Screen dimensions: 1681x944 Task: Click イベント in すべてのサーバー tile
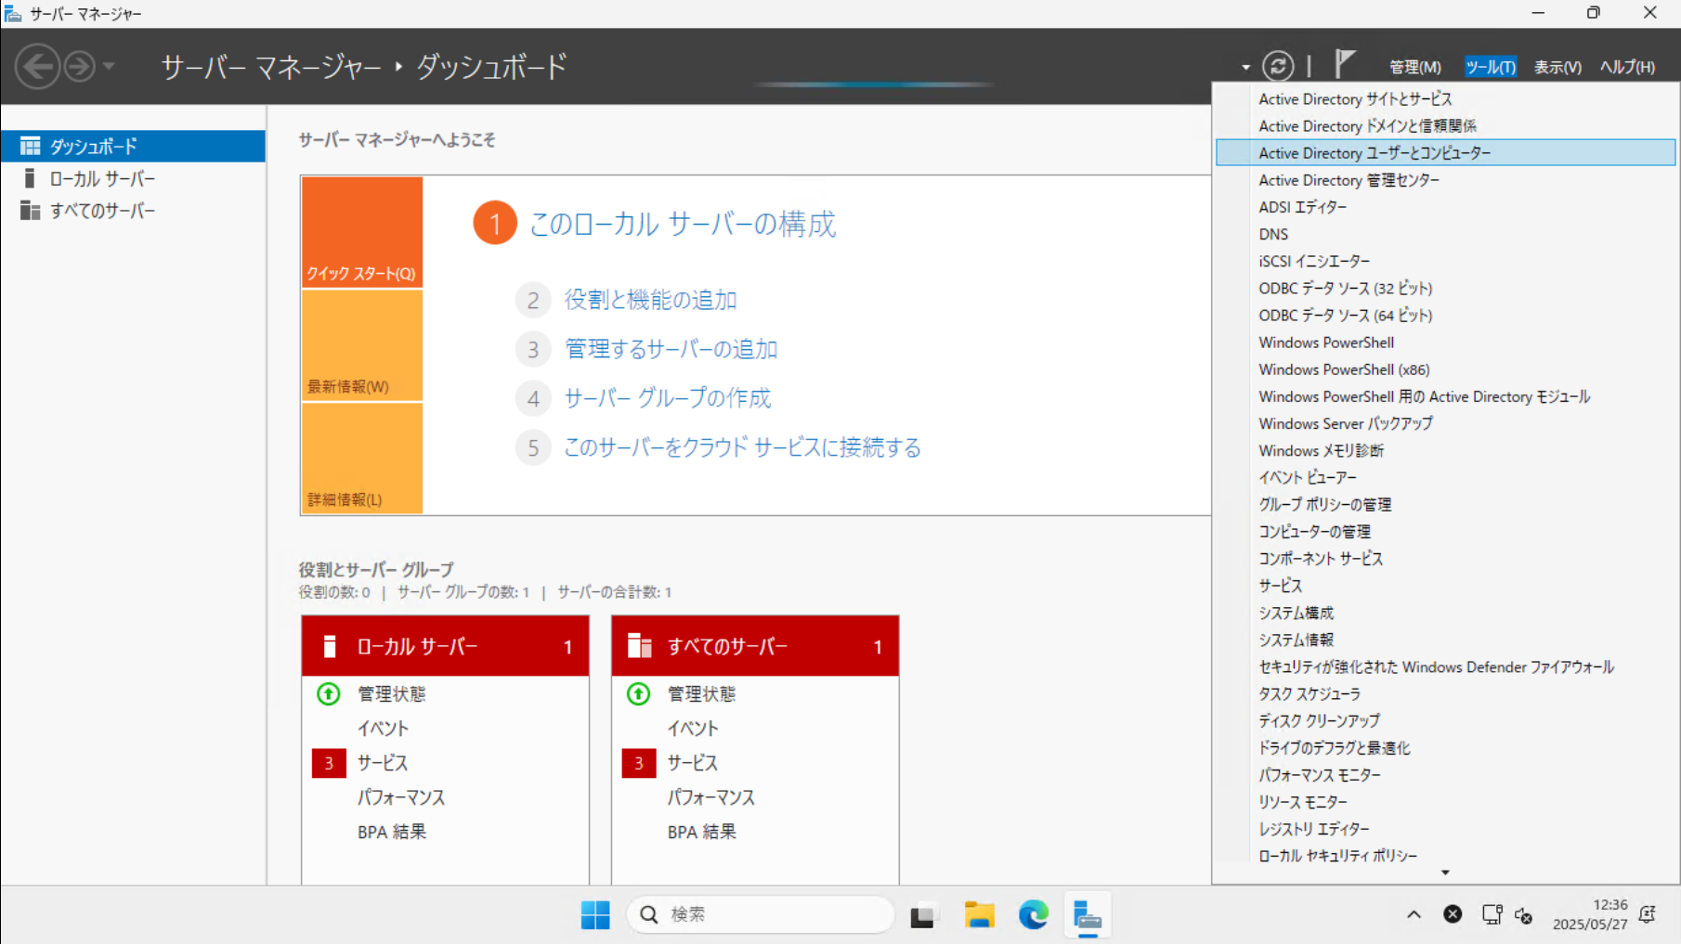click(693, 729)
